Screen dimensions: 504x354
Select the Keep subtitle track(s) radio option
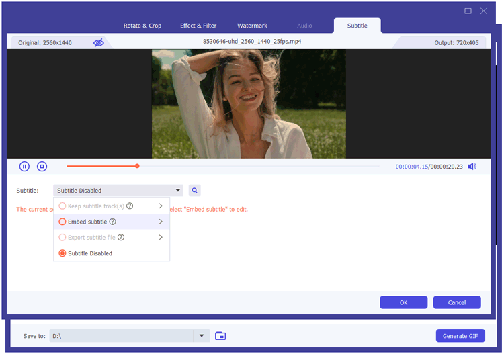[x=62, y=206]
